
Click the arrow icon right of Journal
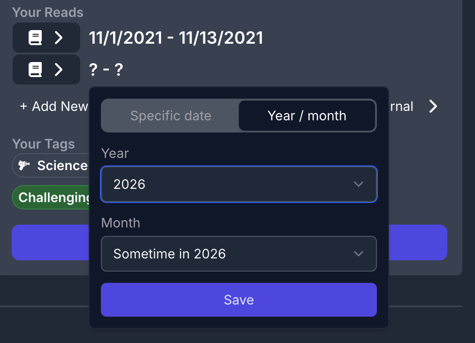tap(433, 107)
